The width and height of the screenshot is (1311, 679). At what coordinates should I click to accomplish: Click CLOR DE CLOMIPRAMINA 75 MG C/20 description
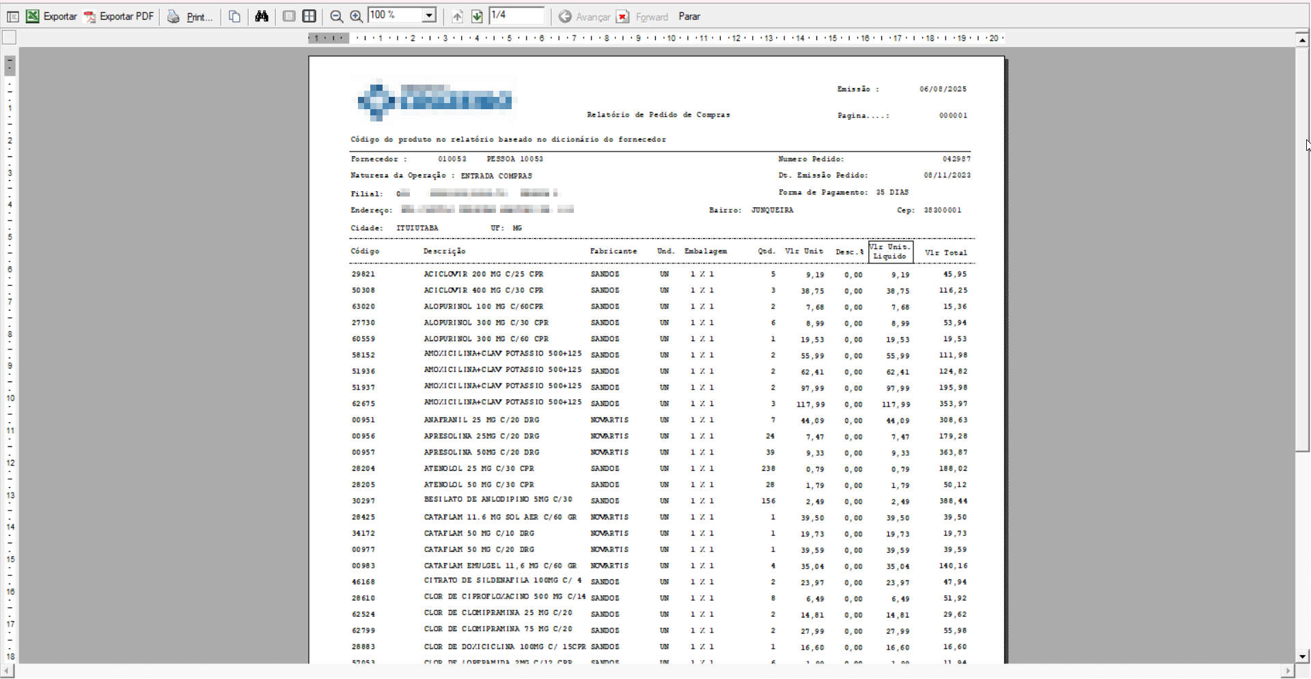pos(498,629)
